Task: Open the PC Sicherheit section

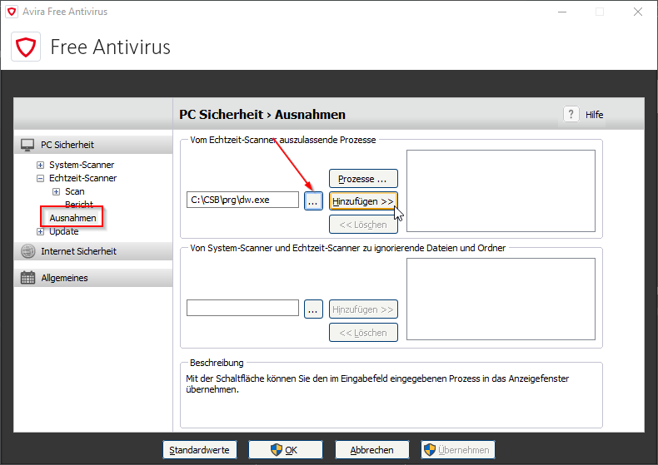Action: click(93, 145)
